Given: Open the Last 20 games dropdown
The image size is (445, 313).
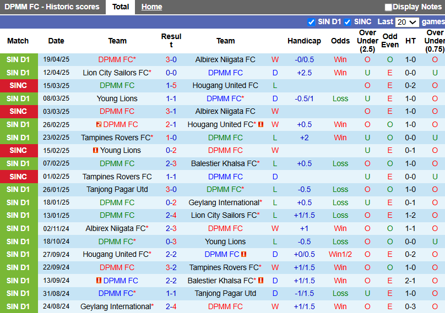Looking at the screenshot, I should [x=407, y=22].
